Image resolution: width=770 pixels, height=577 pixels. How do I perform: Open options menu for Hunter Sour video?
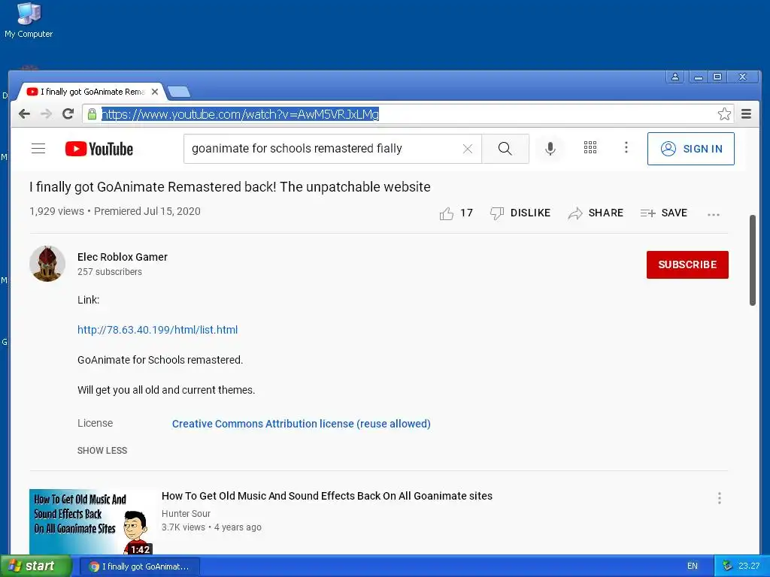pyautogui.click(x=720, y=499)
